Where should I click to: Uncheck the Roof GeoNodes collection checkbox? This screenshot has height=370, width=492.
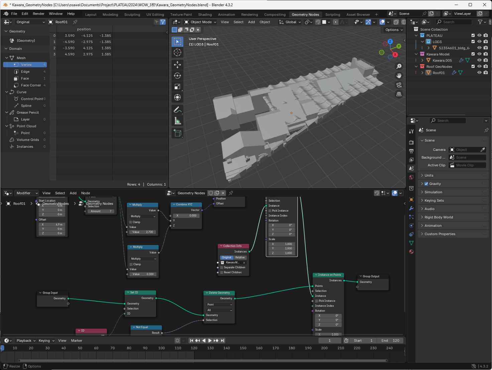(473, 66)
